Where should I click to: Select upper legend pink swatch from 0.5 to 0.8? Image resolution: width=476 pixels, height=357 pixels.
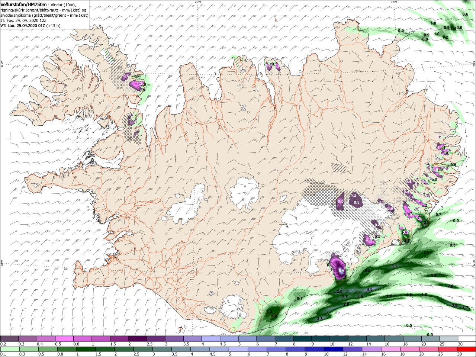click(x=64, y=339)
